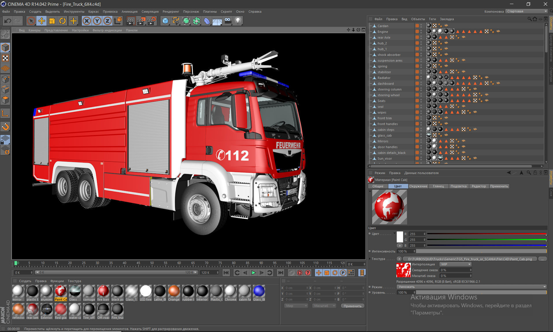Play the animation forward
553x332 pixels.
point(253,273)
